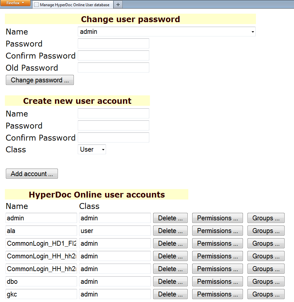The width and height of the screenshot is (294, 302).
Task: Focus the Name field under Create new user account
Action: click(114, 114)
